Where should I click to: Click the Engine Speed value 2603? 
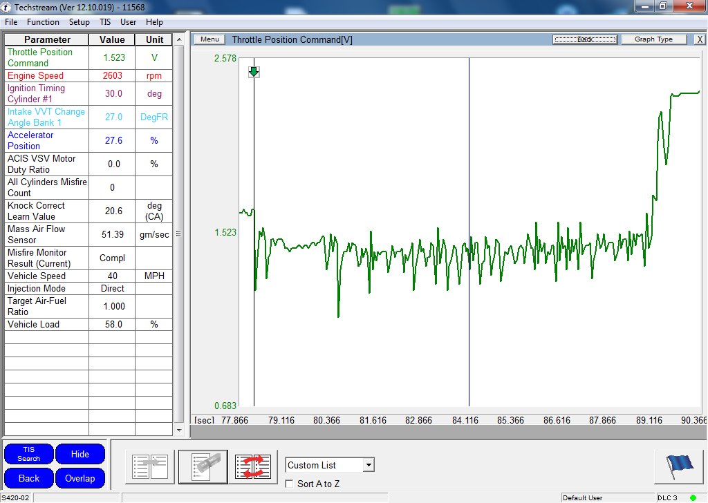coord(113,75)
